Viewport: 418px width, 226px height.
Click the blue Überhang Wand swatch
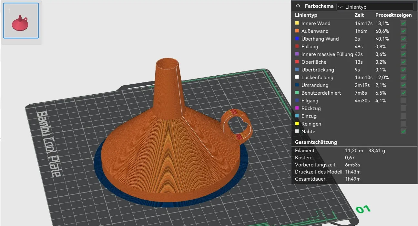pos(297,39)
